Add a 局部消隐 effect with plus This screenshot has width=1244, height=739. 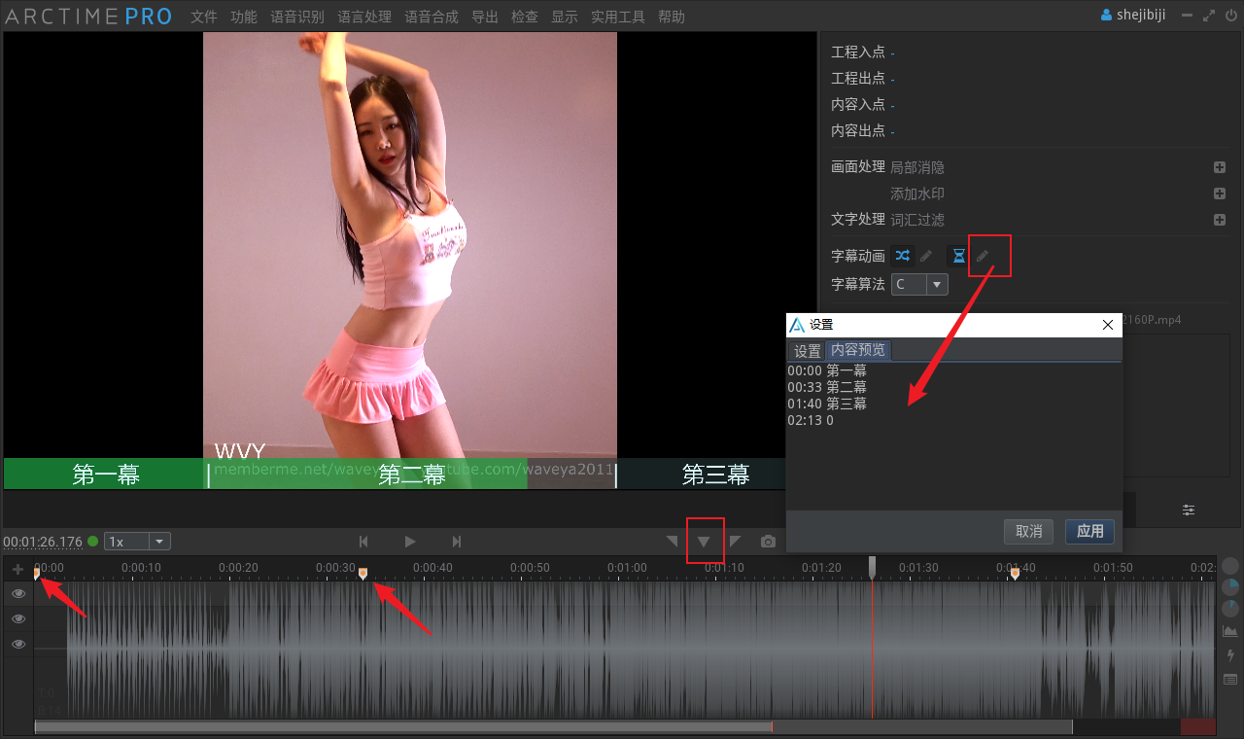point(1220,167)
